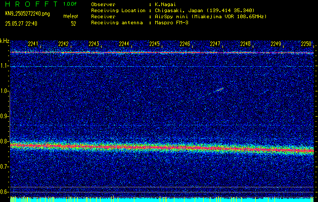This screenshot has width=318, height=202.
Task: Click the 2247 time marker
Action: (x=215, y=44)
